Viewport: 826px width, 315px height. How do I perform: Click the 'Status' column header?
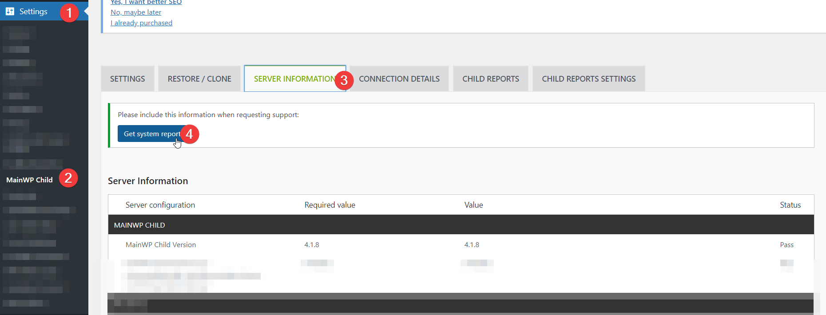[x=790, y=205]
